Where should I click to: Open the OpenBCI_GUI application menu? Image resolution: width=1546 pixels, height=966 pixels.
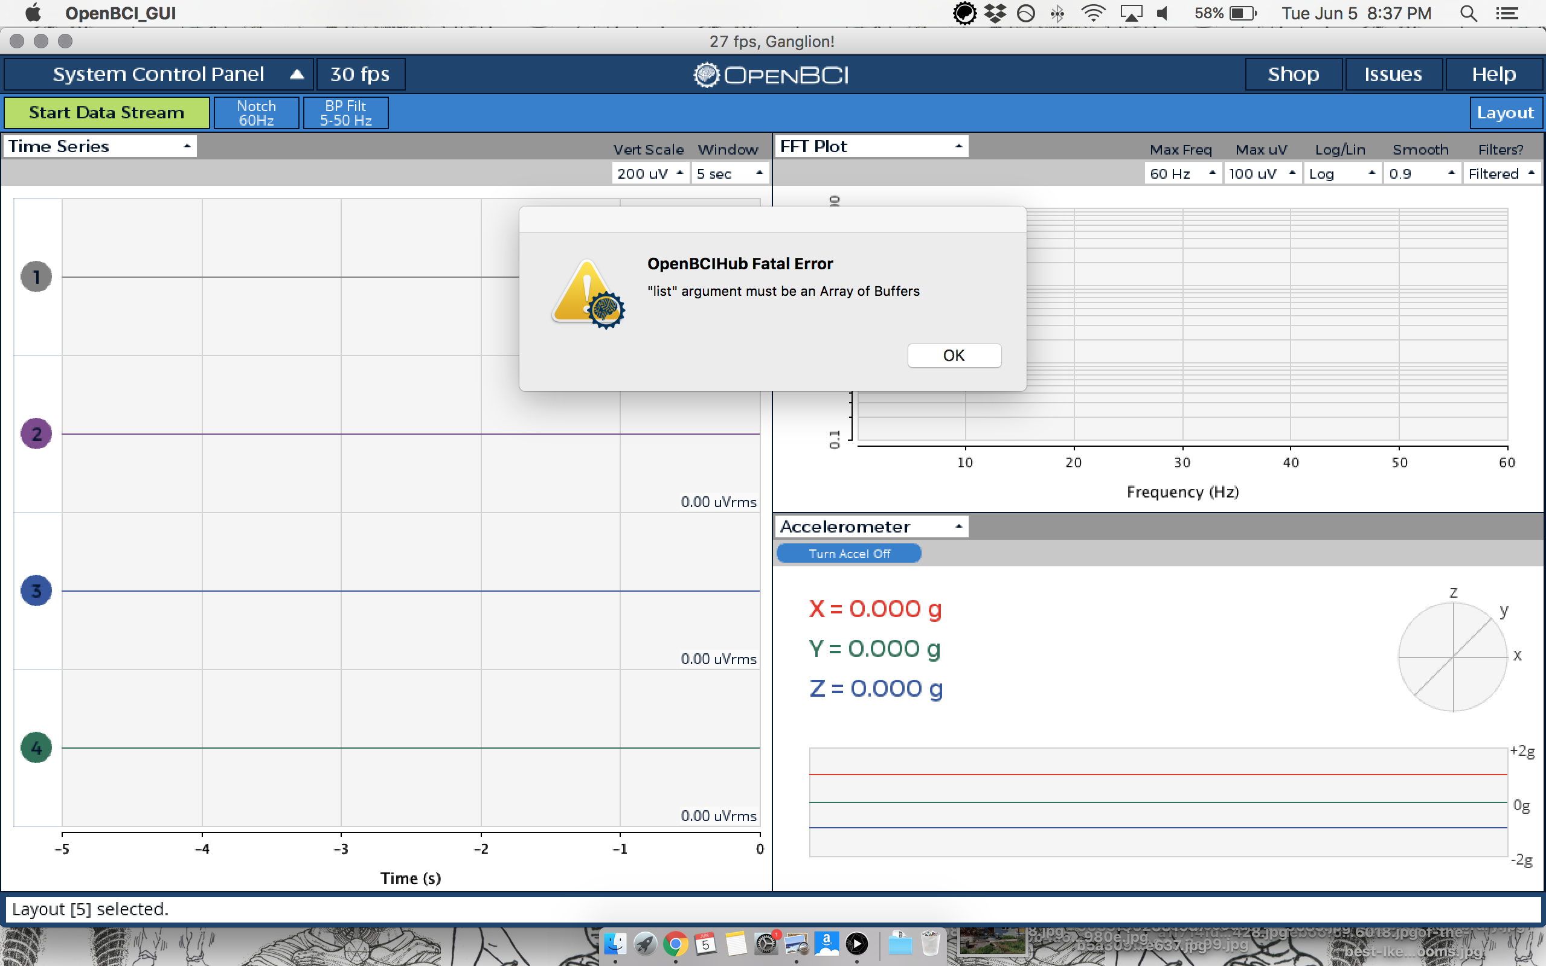121,13
